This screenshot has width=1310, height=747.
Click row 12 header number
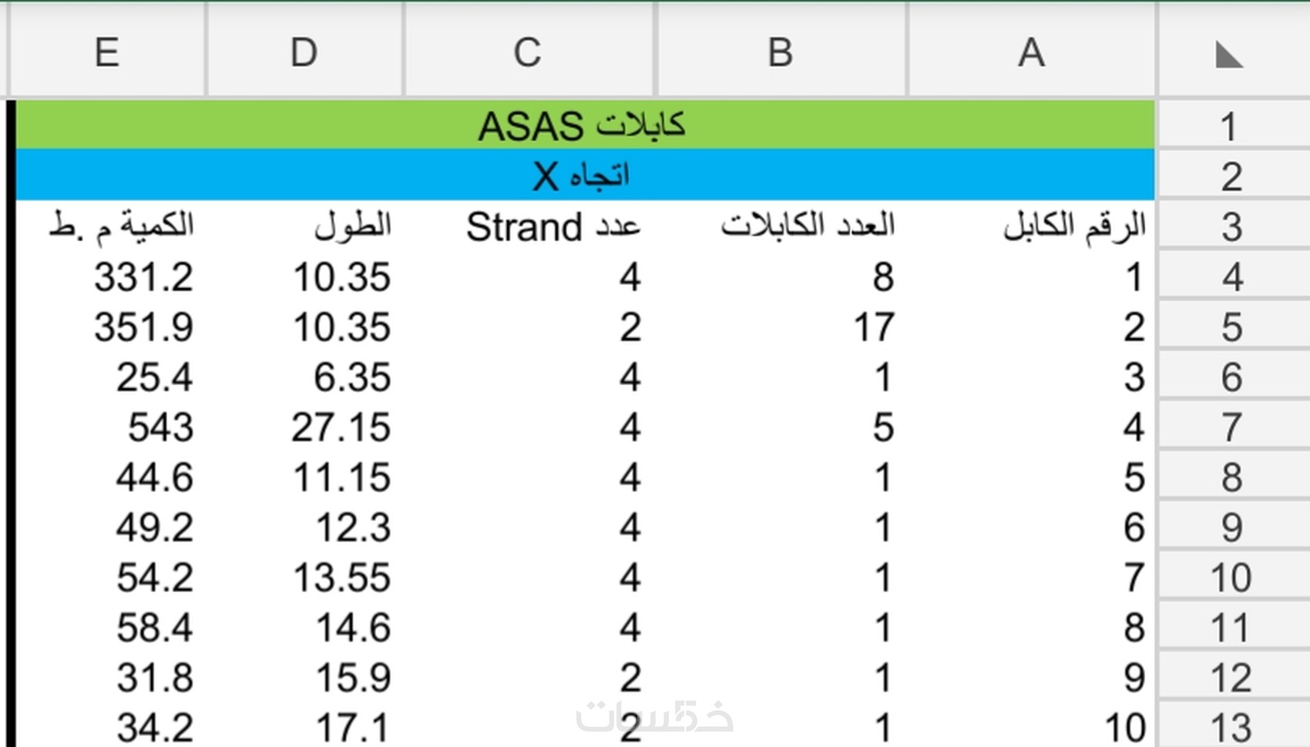1231,678
